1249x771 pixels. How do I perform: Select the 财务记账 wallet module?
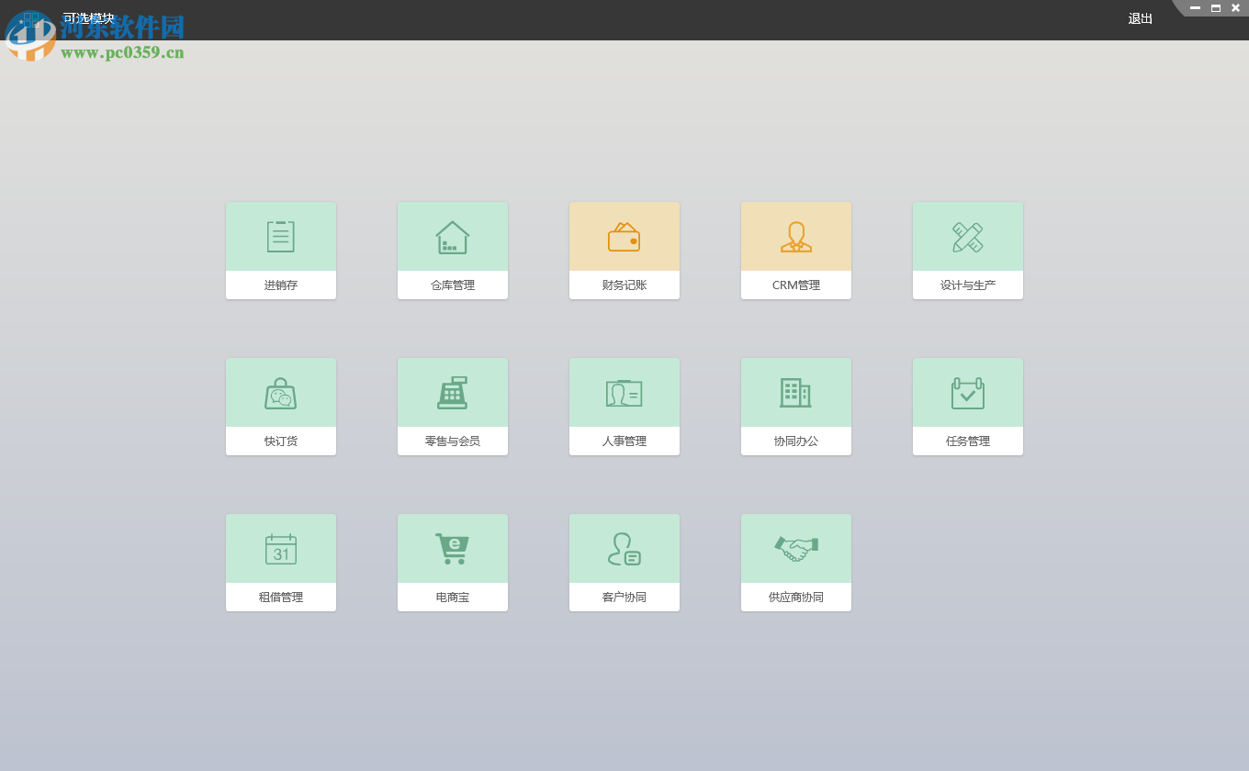tap(624, 250)
